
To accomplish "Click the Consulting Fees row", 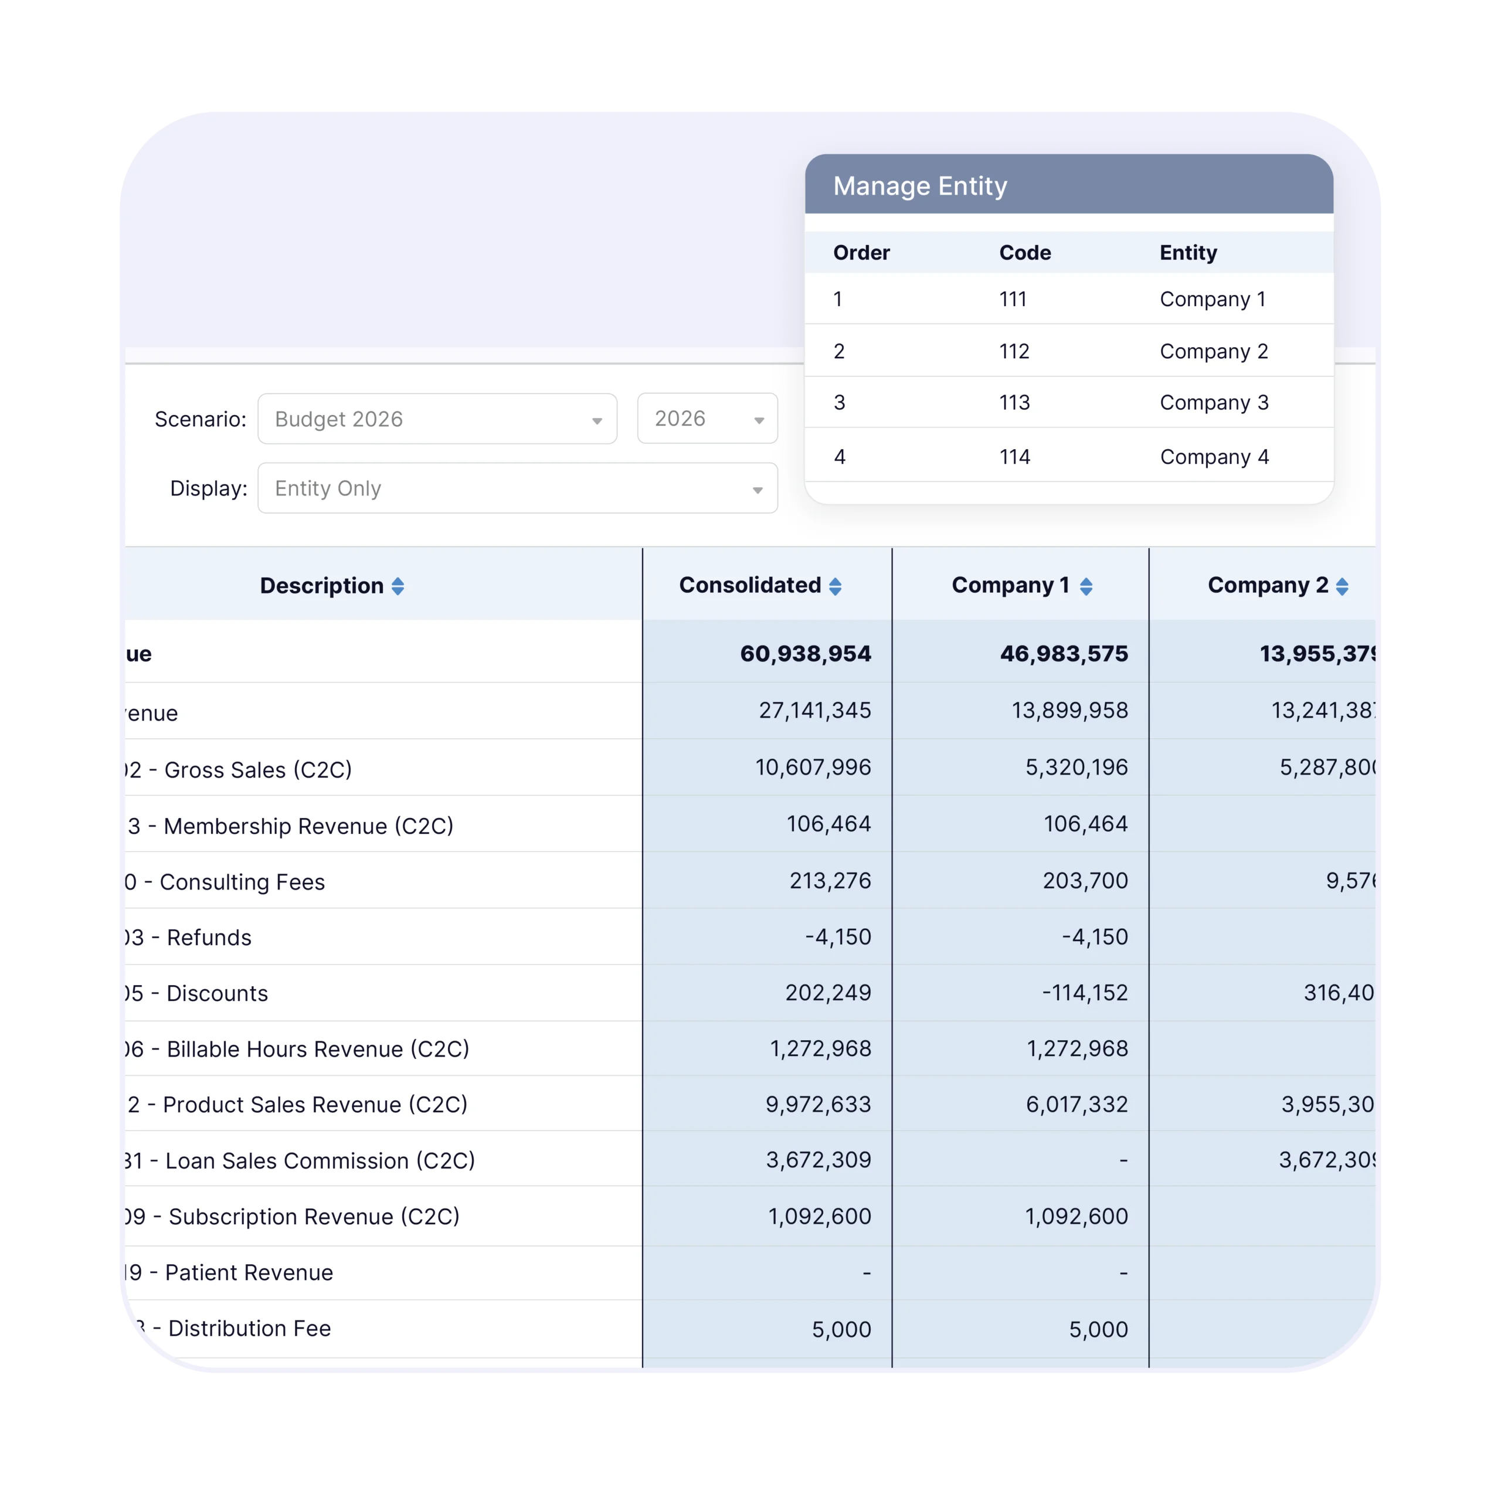I will tap(242, 882).
